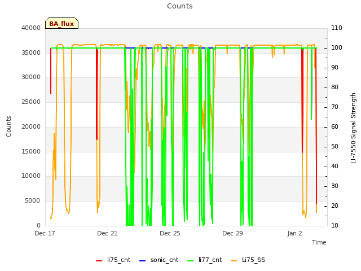Click the 90 right axis tick label

pyautogui.click(x=334, y=68)
